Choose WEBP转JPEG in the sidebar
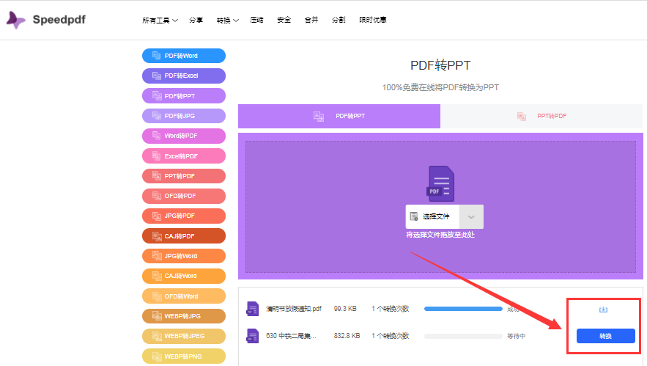647x366 pixels. click(x=184, y=336)
